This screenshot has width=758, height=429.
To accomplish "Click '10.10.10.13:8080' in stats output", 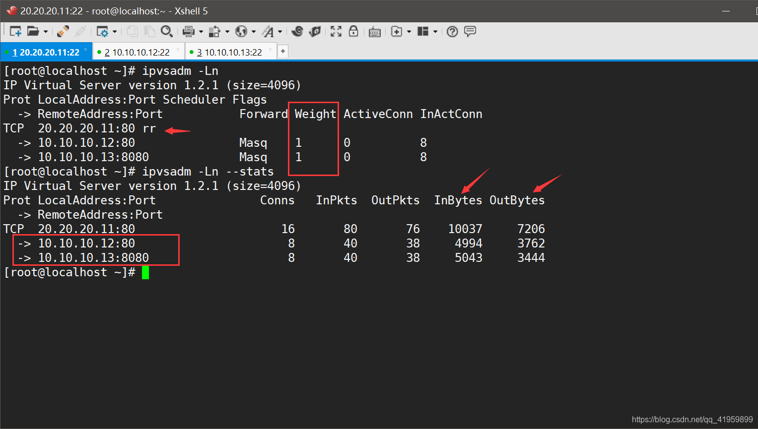I will (x=93, y=258).
